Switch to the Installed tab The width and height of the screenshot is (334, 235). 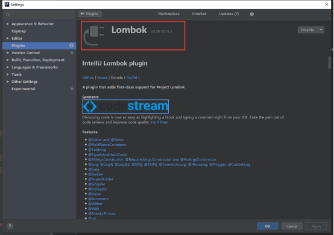click(199, 14)
